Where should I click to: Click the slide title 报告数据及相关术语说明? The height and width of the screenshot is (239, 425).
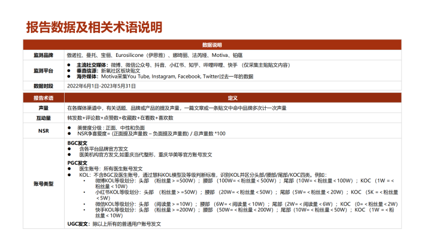(x=94, y=28)
